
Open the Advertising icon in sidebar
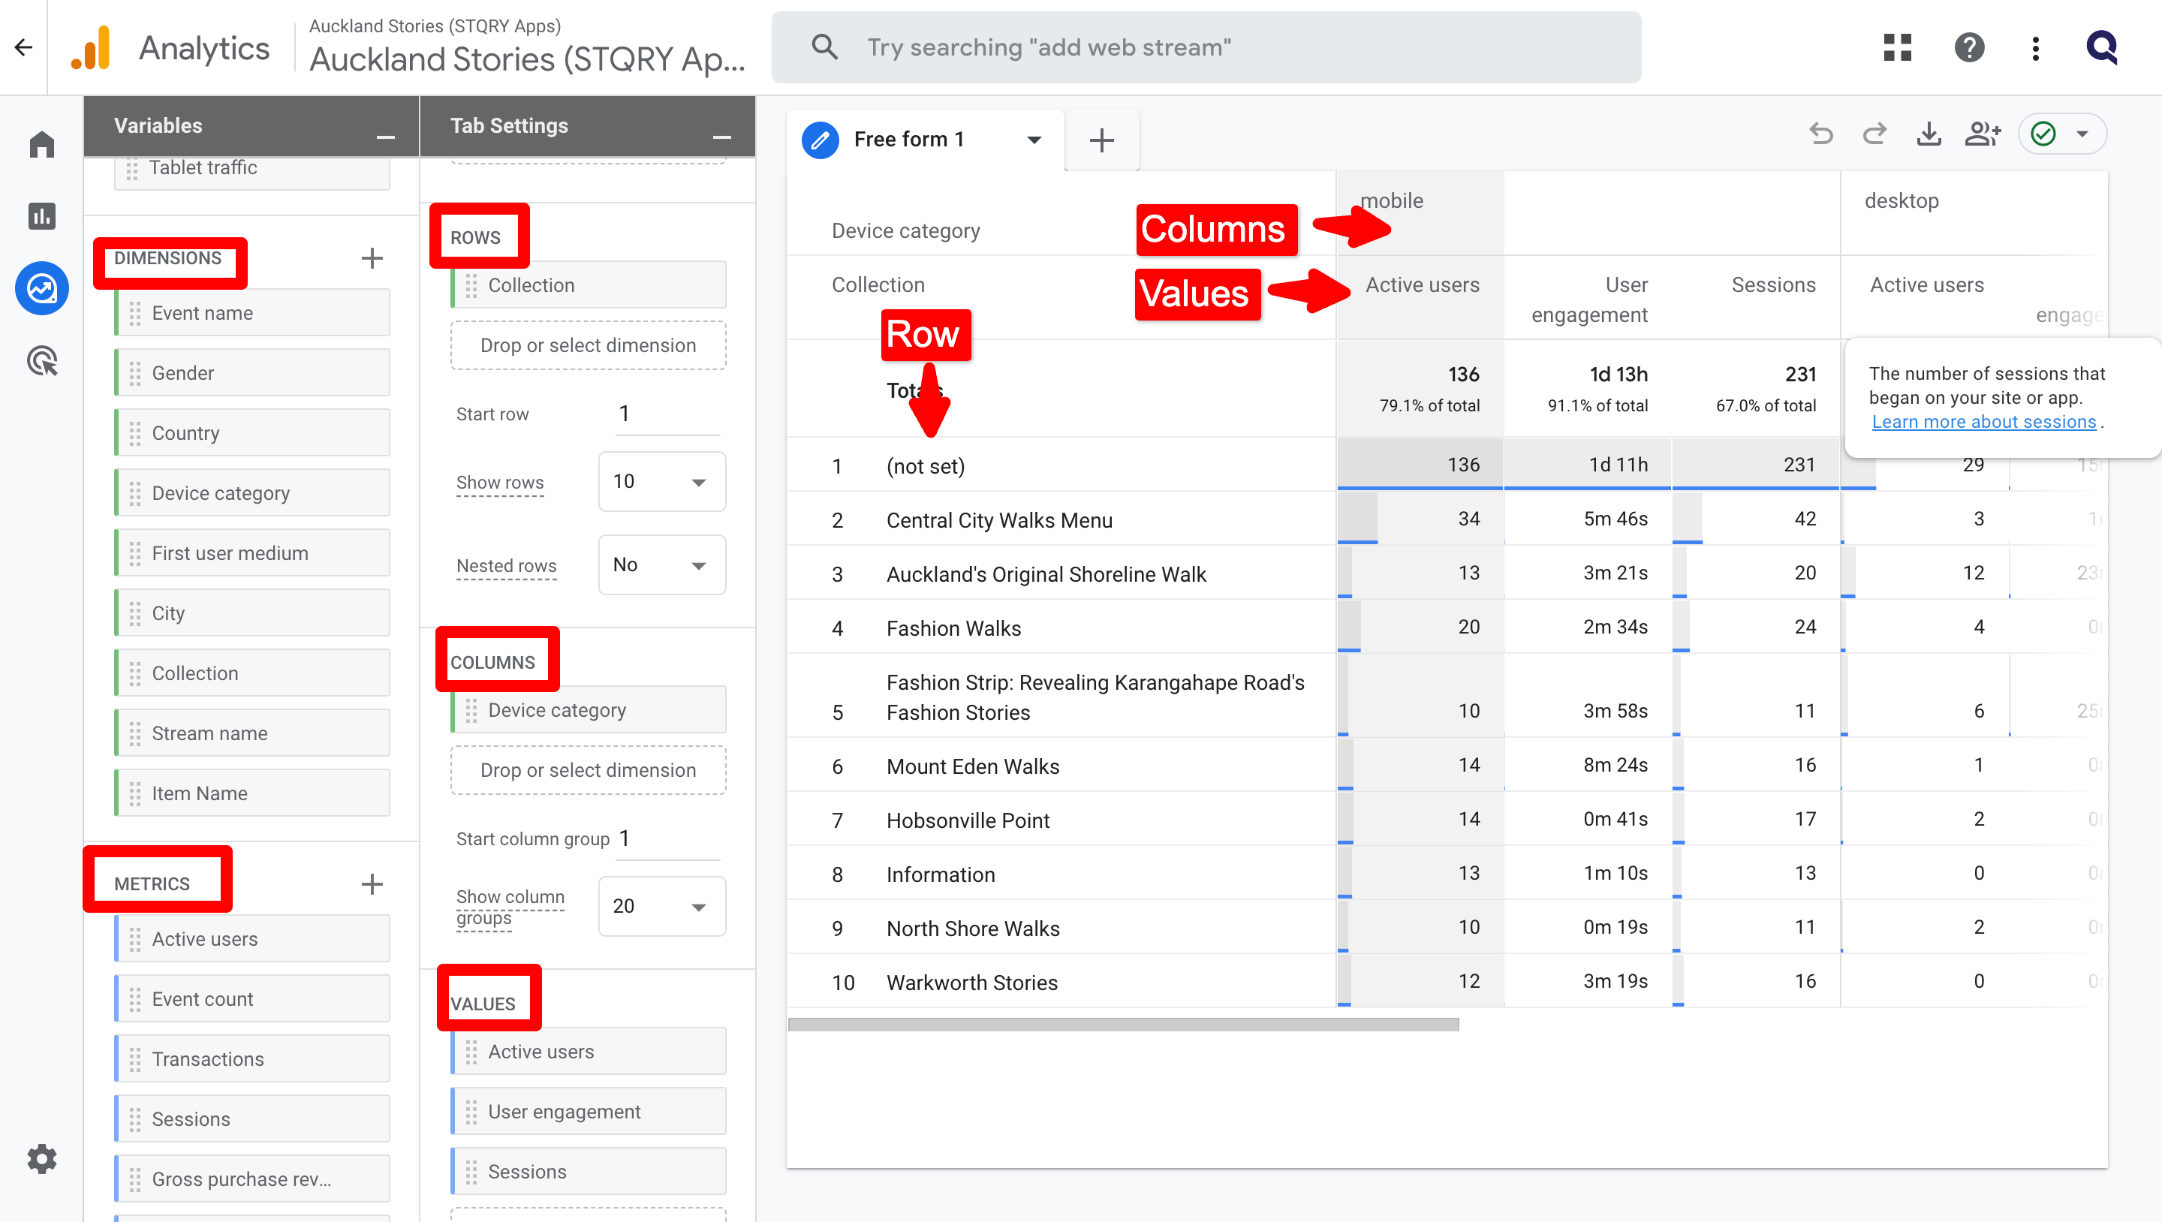point(42,361)
